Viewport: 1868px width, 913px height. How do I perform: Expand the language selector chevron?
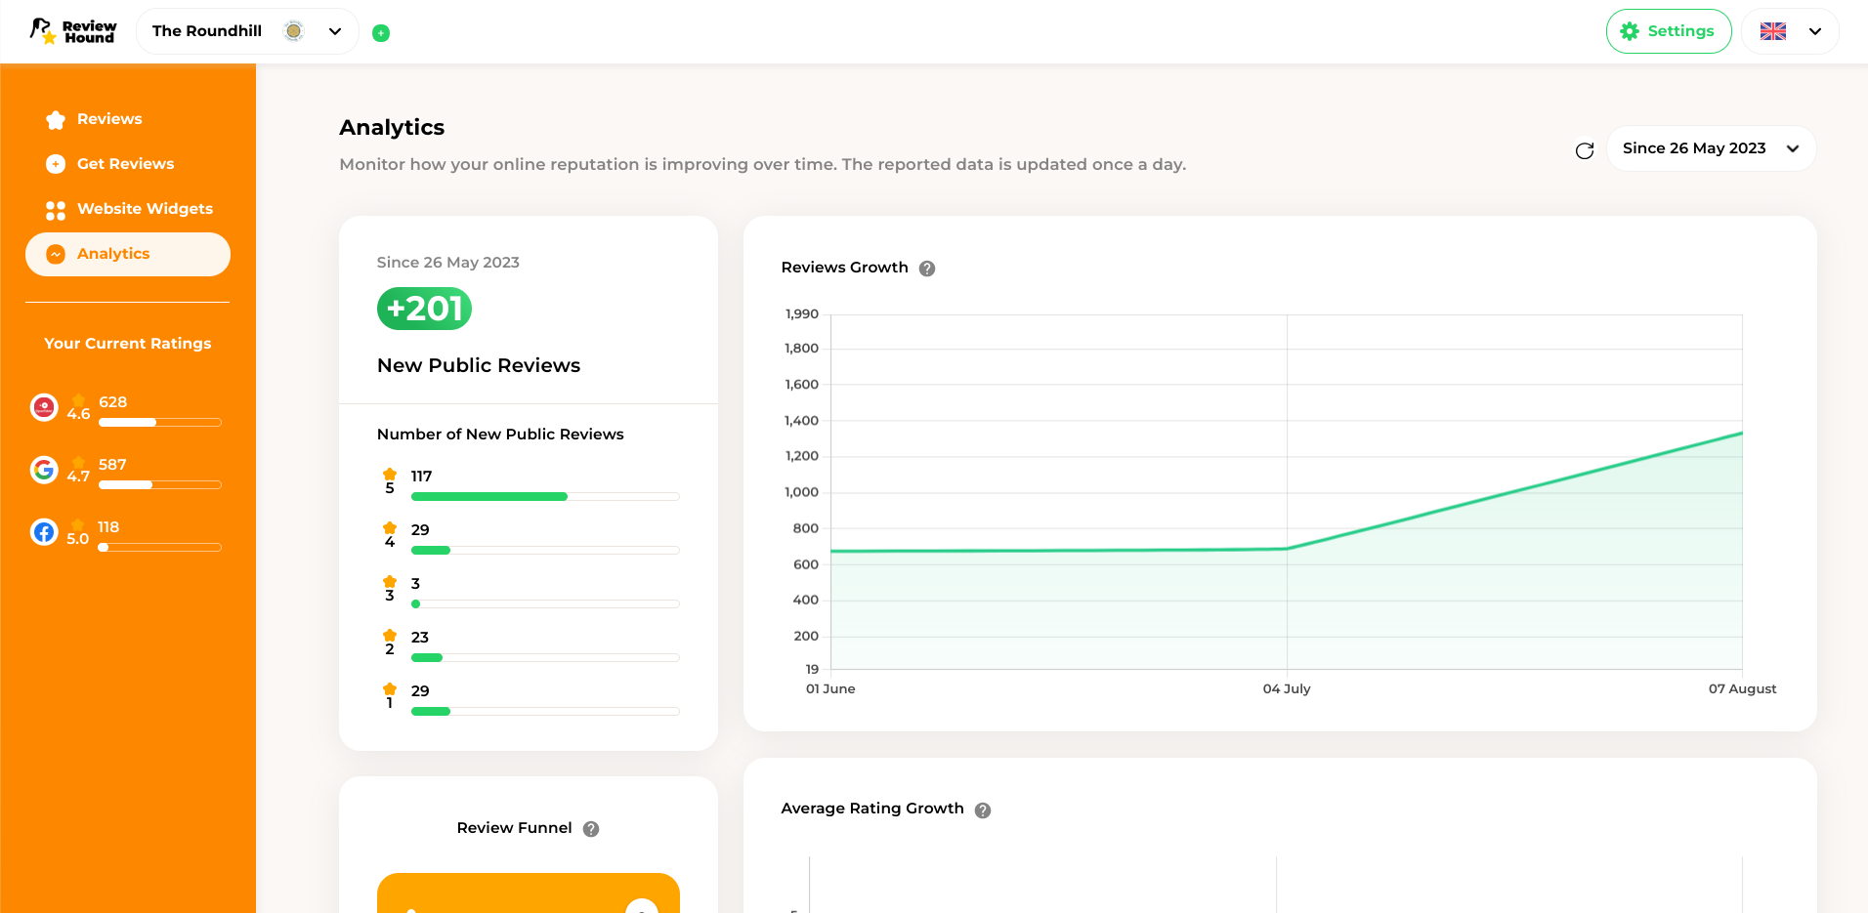pyautogui.click(x=1815, y=31)
